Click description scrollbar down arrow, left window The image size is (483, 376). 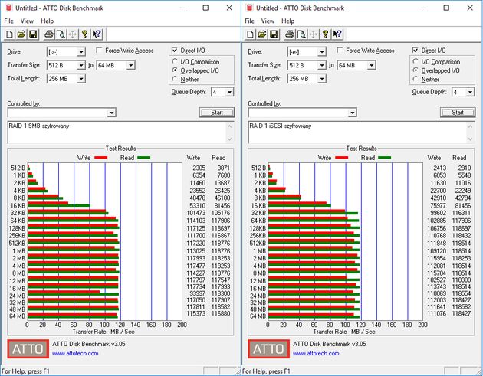point(230,139)
